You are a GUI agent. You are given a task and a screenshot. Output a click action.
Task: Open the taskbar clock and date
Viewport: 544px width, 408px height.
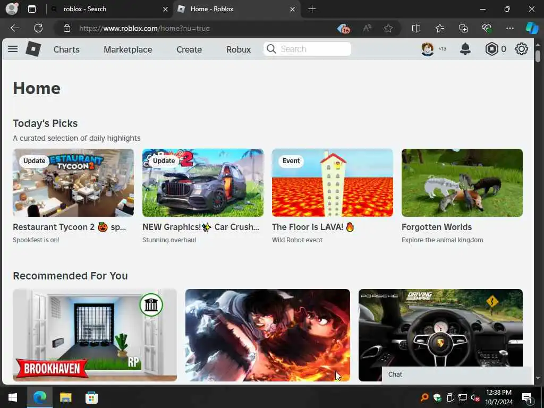click(x=498, y=397)
